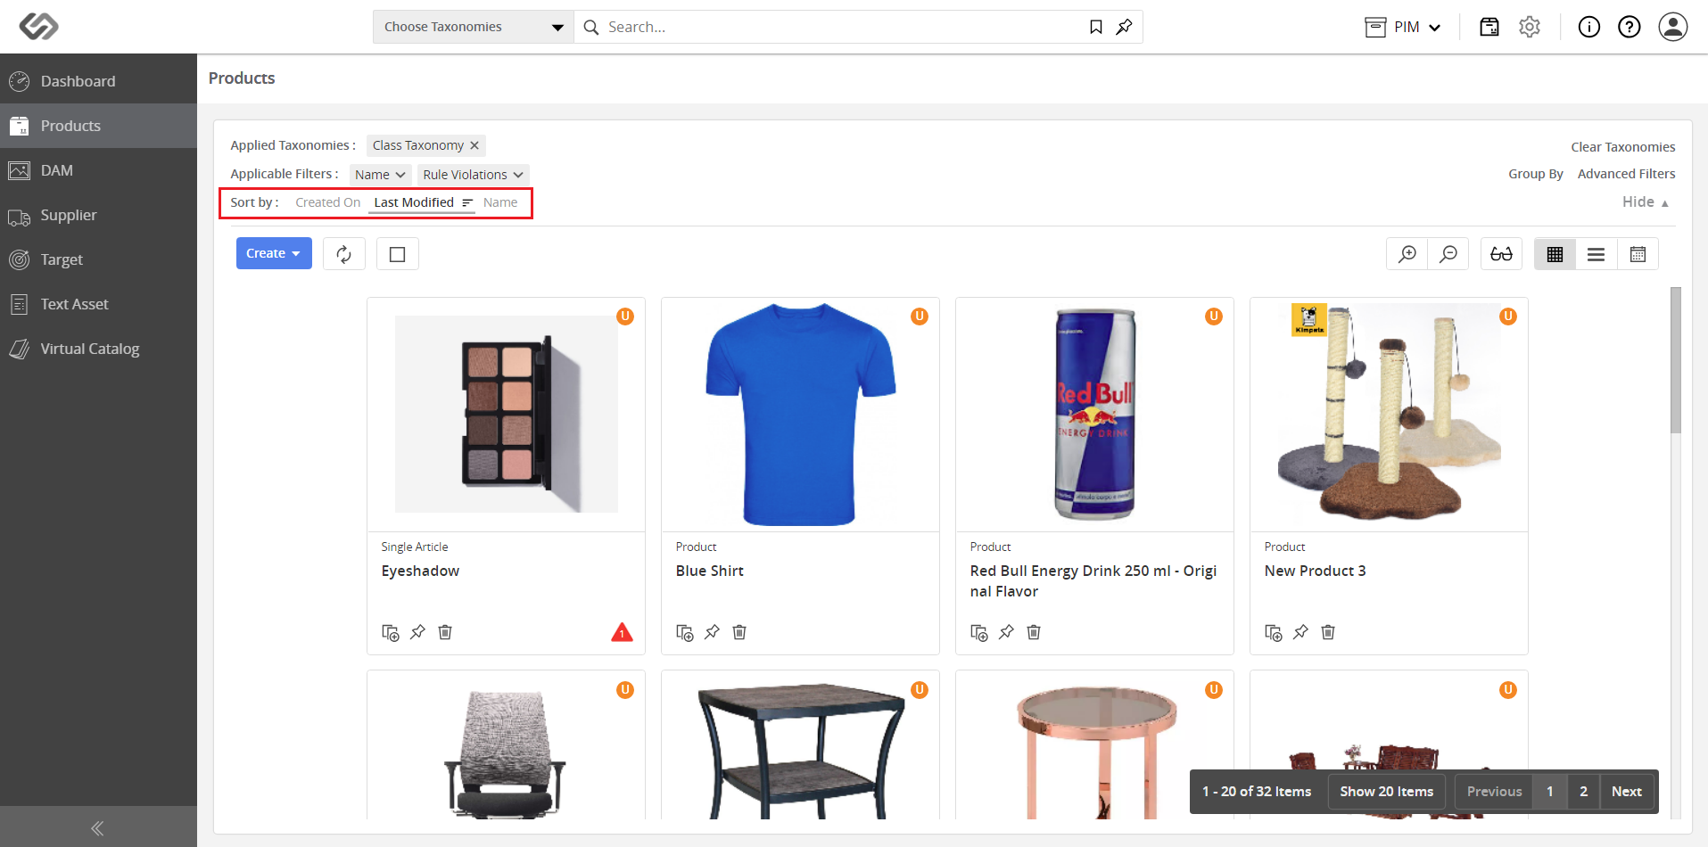Switch to list view
Viewport: 1708px width, 847px height.
pyautogui.click(x=1597, y=254)
